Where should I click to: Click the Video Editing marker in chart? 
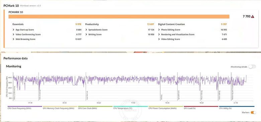pos(220,95)
